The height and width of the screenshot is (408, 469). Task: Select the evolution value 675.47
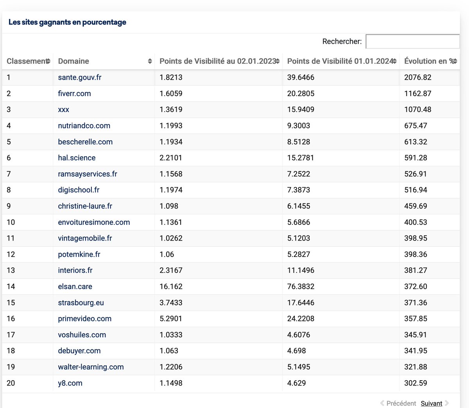pos(415,126)
